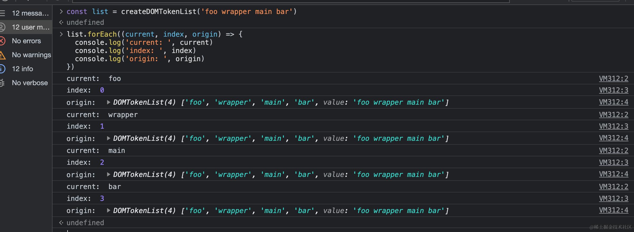634x232 pixels.
Task: Click the createDOMTokenList command line
Action: (182, 12)
